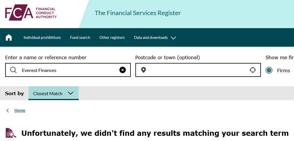294x141 pixels.
Task: Click the home icon in navigation bar
Action: click(x=9, y=37)
